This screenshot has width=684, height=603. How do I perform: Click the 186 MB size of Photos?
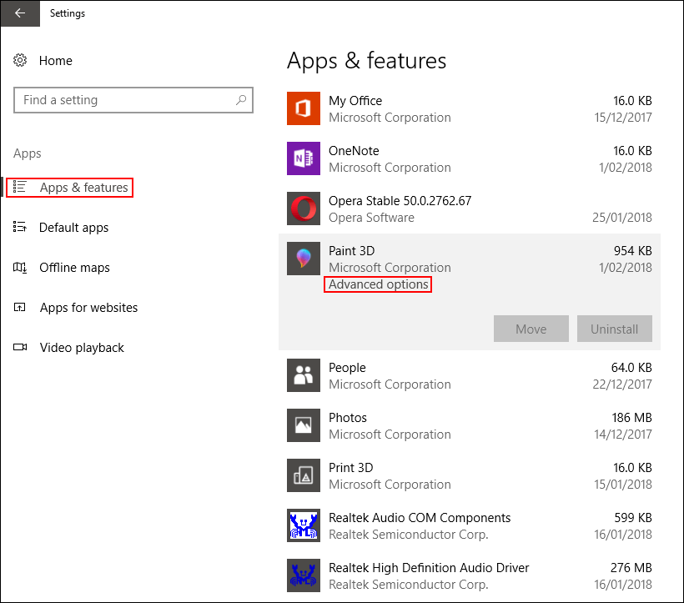631,418
